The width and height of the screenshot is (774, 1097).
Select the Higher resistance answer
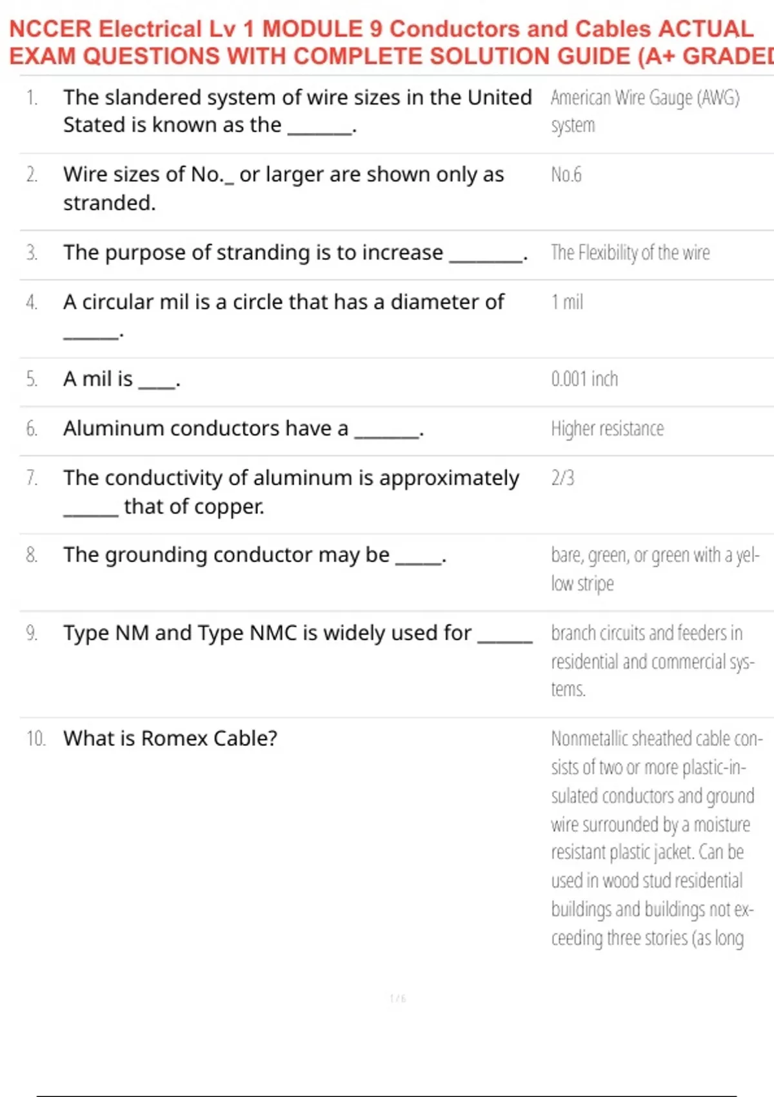(x=607, y=429)
